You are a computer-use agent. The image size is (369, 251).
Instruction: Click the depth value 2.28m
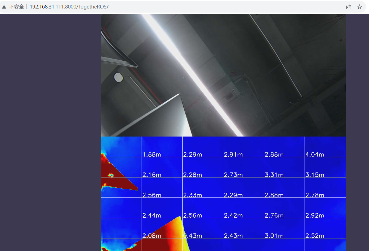[193, 175]
